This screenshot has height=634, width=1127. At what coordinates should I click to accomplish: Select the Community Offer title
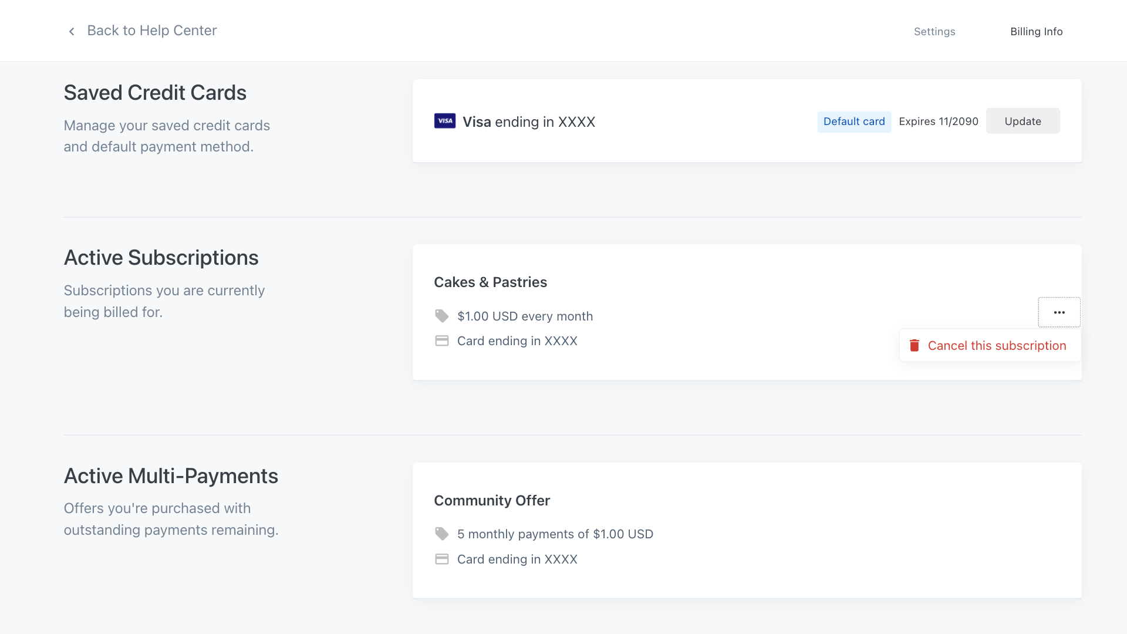492,501
